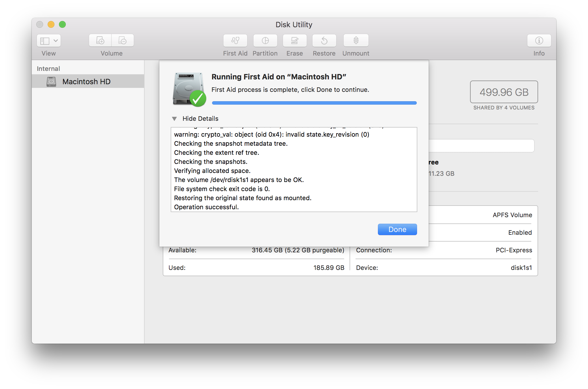Click the Macintosh HD disk icon in sidebar
This screenshot has height=389, width=588.
[x=51, y=82]
